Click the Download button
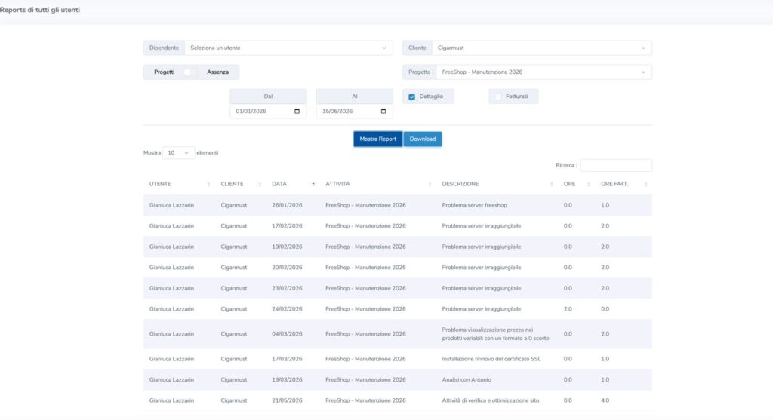Viewport: 773px width, 420px height. point(423,139)
